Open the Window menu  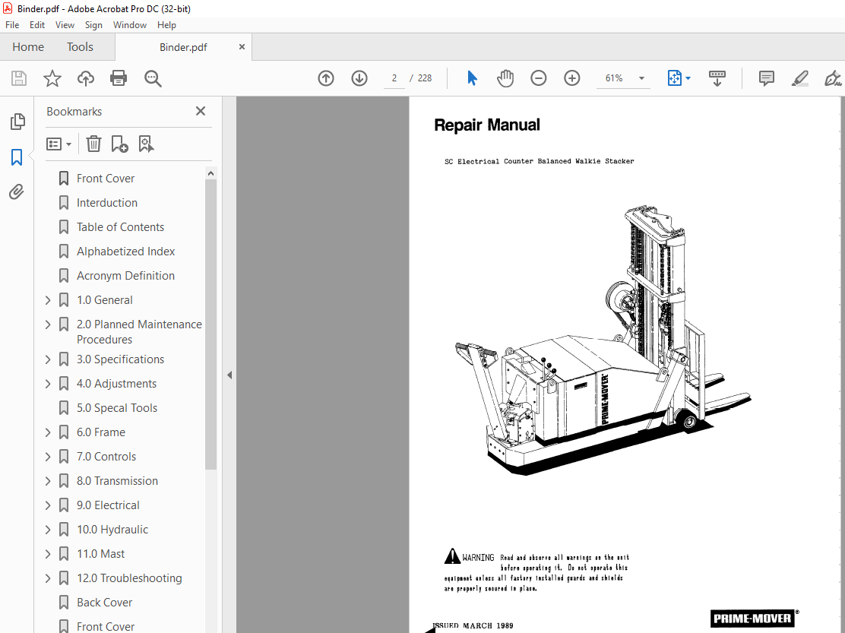[x=129, y=25]
